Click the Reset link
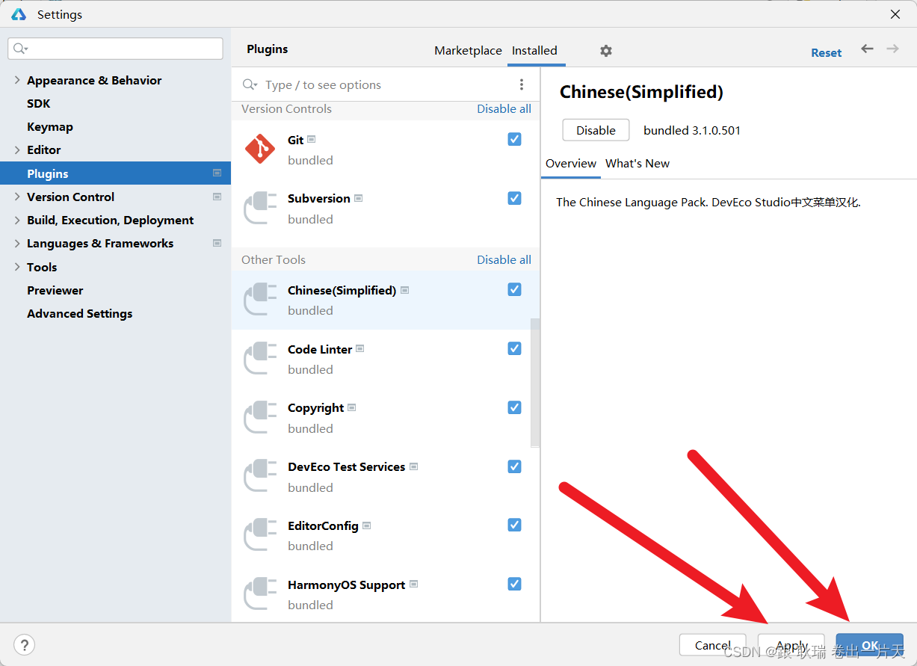Image resolution: width=917 pixels, height=666 pixels. 827,52
